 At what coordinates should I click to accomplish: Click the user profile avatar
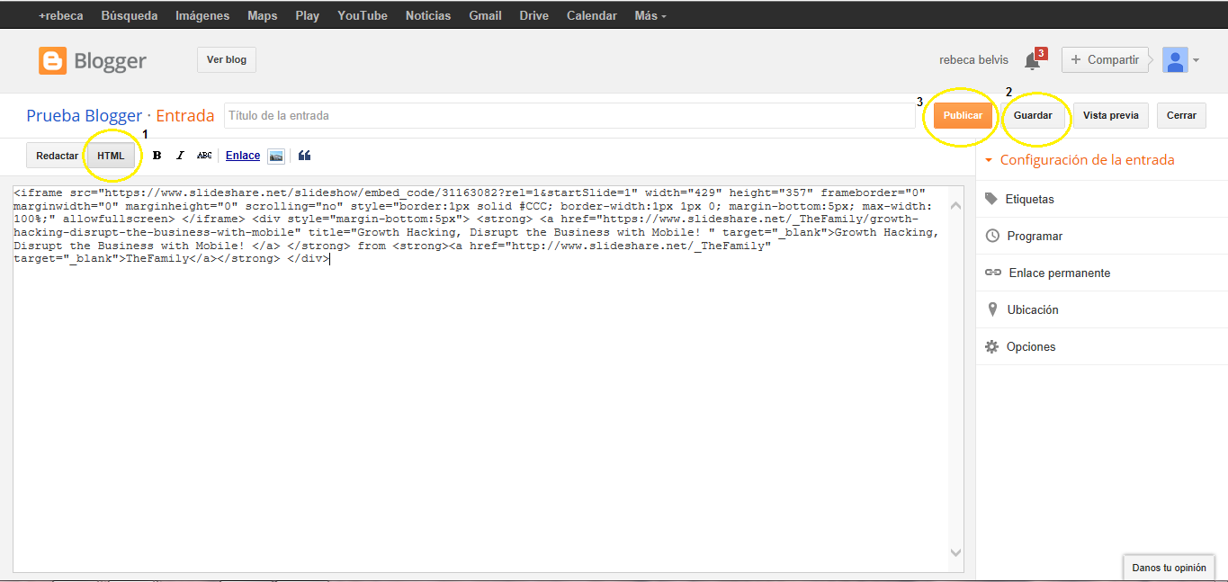click(1175, 60)
